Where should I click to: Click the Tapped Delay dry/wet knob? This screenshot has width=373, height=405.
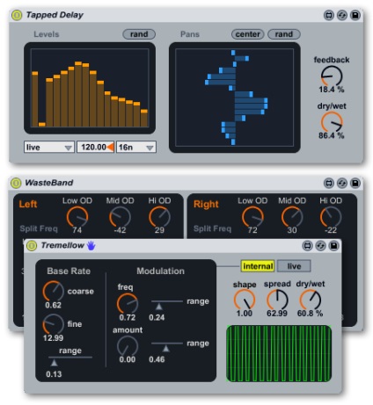(x=332, y=122)
